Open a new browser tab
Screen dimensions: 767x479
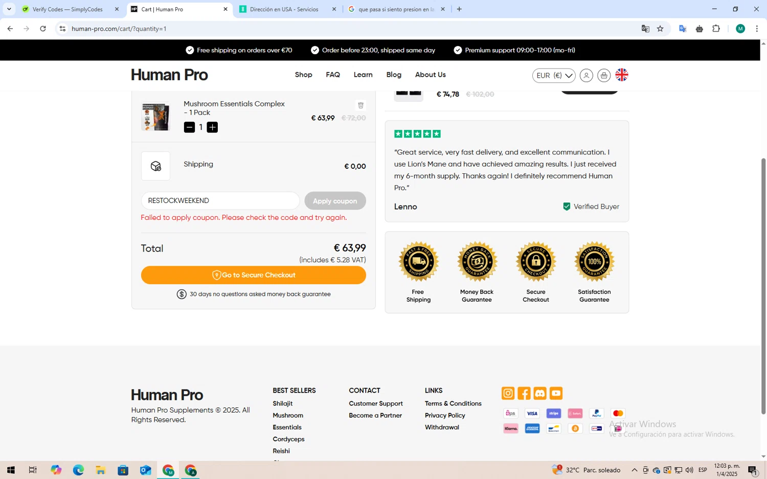tap(459, 9)
